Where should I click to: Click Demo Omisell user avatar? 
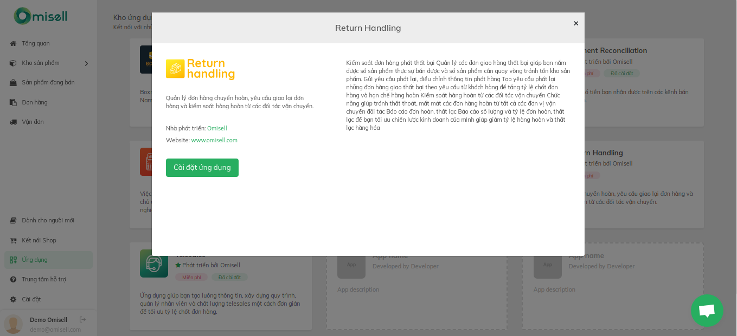pos(13,324)
